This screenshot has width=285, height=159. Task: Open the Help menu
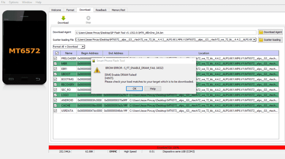(x=38, y=2)
